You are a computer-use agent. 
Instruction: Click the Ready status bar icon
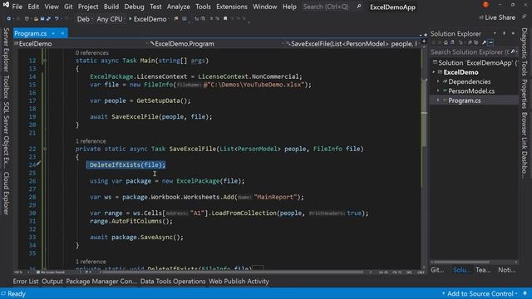pyautogui.click(x=3, y=293)
